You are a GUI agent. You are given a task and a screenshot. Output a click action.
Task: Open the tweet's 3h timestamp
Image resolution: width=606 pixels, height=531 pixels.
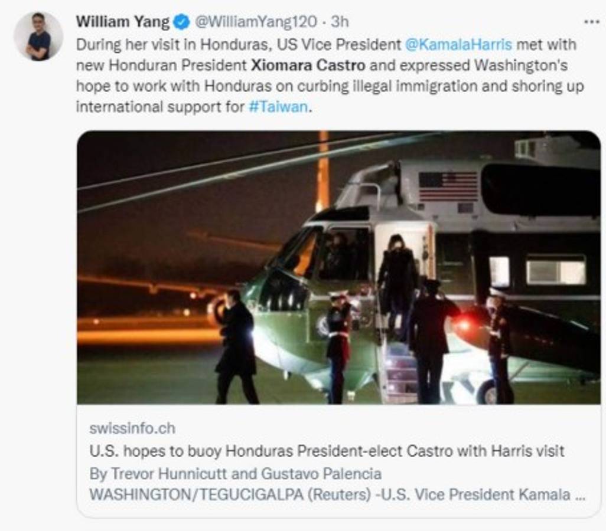[340, 22]
